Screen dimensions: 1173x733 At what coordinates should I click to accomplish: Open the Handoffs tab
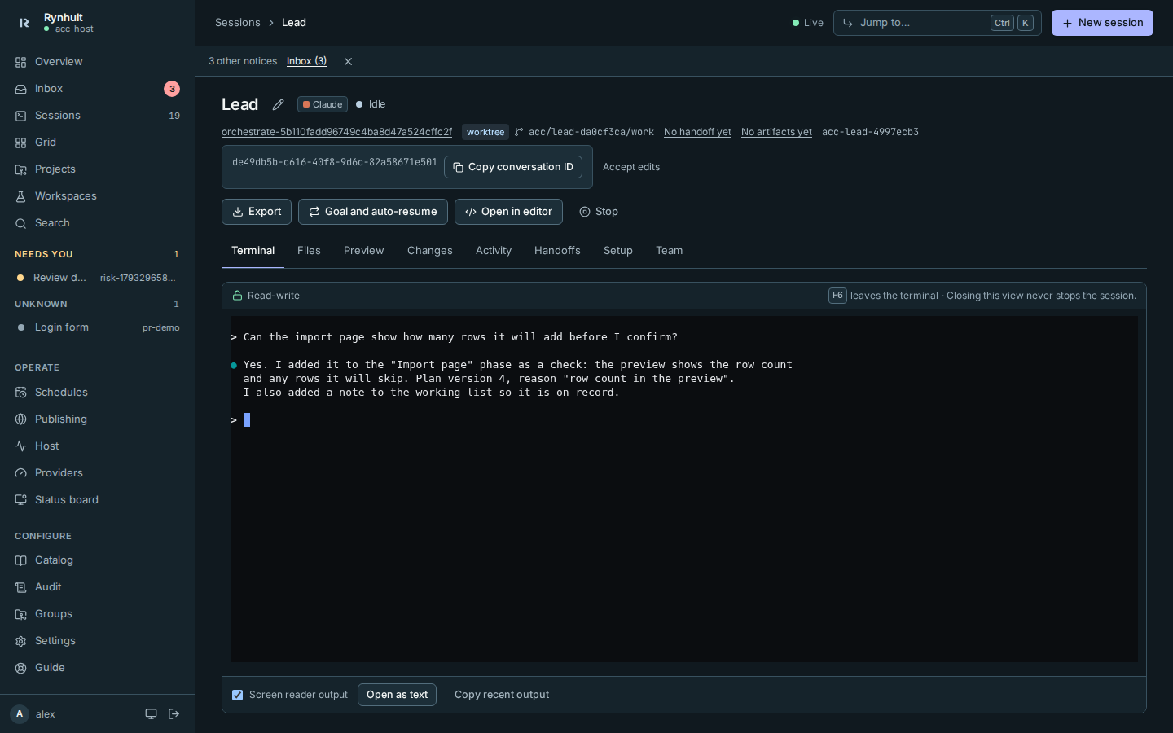557,251
